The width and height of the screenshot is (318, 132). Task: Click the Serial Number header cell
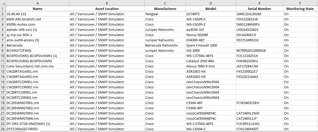point(259,9)
